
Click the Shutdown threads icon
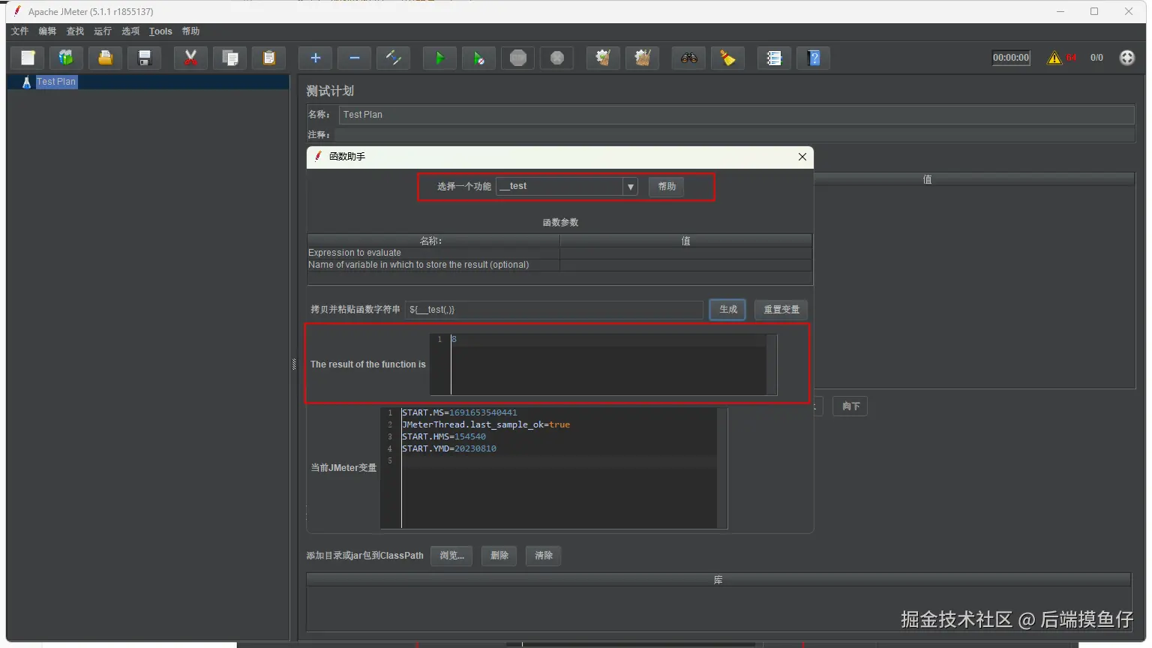click(557, 58)
